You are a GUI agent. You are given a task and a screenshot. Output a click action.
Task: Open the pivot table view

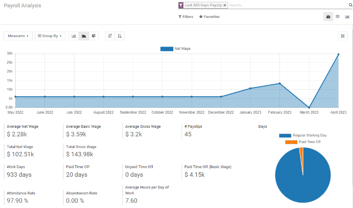pyautogui.click(x=337, y=16)
